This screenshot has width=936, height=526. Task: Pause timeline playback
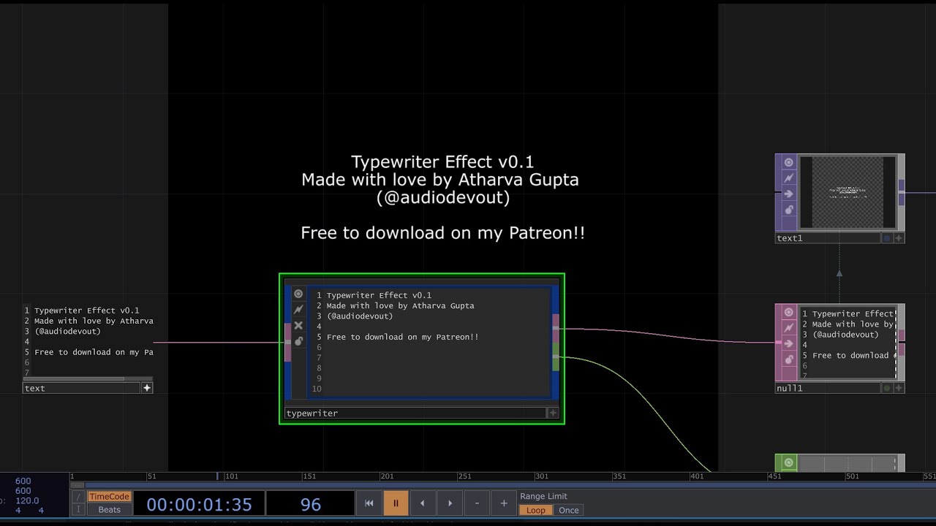tap(396, 503)
